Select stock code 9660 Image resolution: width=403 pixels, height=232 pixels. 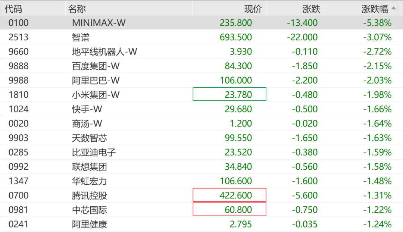click(x=19, y=51)
